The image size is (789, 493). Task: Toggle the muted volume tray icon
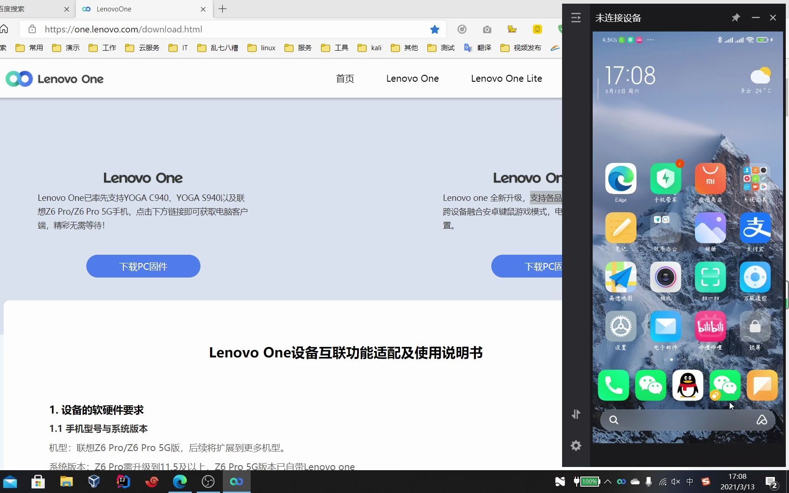676,482
